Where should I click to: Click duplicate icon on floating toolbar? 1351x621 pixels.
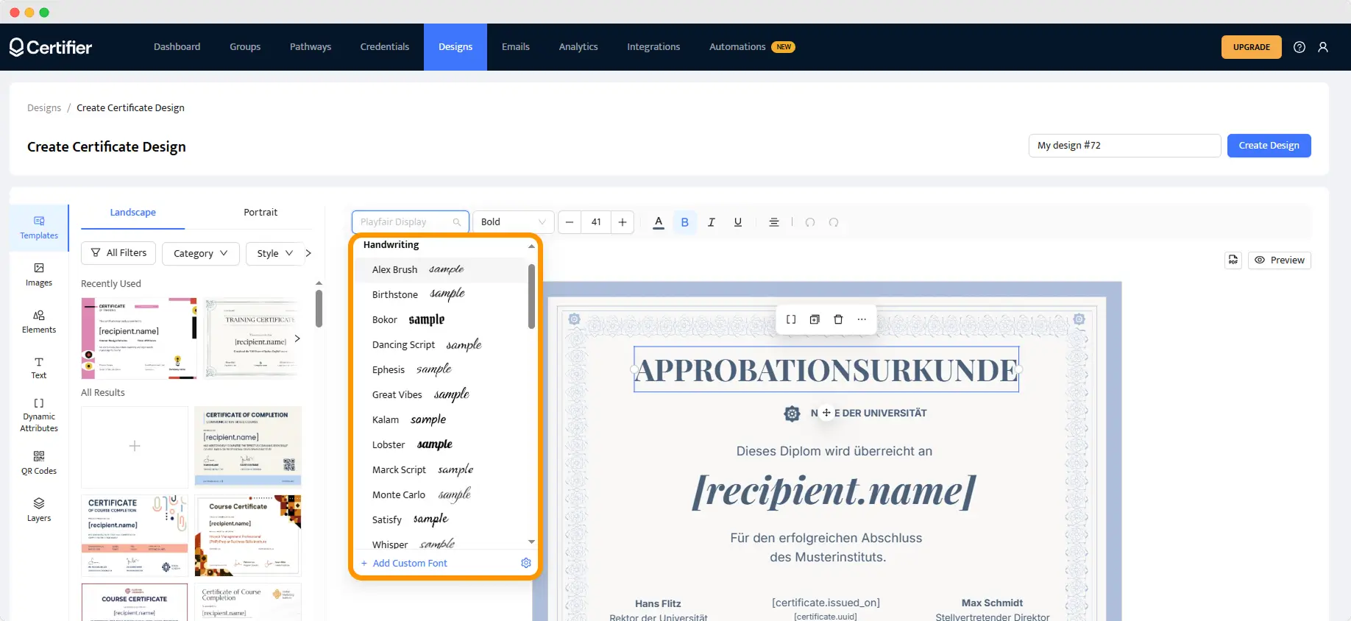tap(815, 319)
